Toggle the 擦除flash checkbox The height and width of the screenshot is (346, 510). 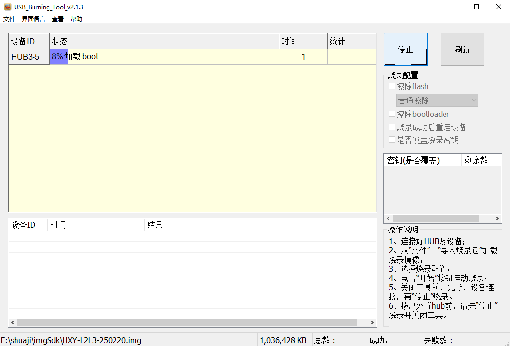click(392, 86)
